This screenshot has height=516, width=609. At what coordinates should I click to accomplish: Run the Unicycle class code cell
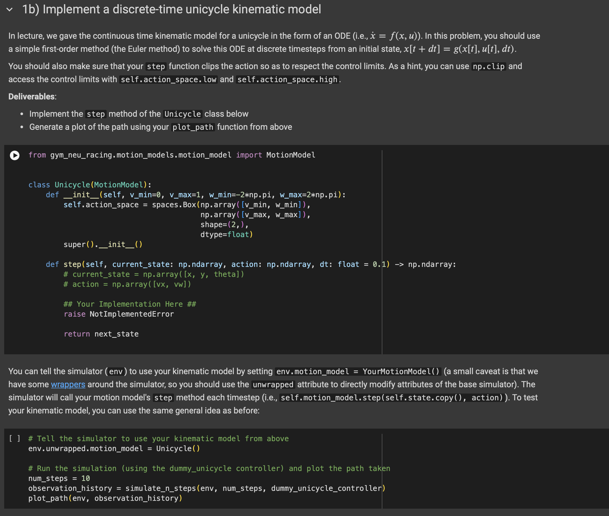pyautogui.click(x=15, y=155)
